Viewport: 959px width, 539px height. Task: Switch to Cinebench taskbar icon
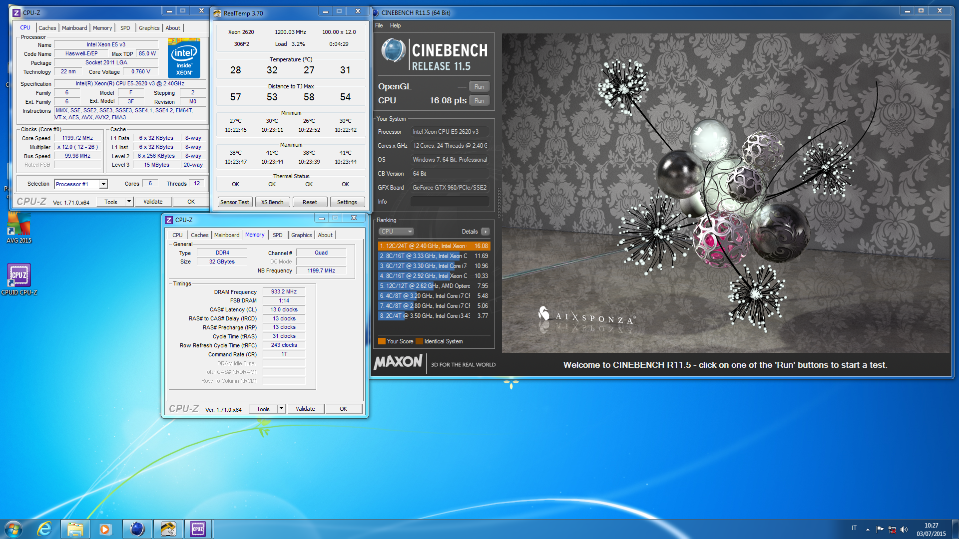[x=136, y=529]
